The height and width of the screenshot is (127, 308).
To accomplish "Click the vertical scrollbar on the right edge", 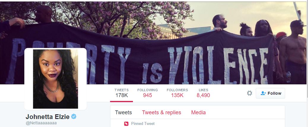I will [x=307, y=49].
